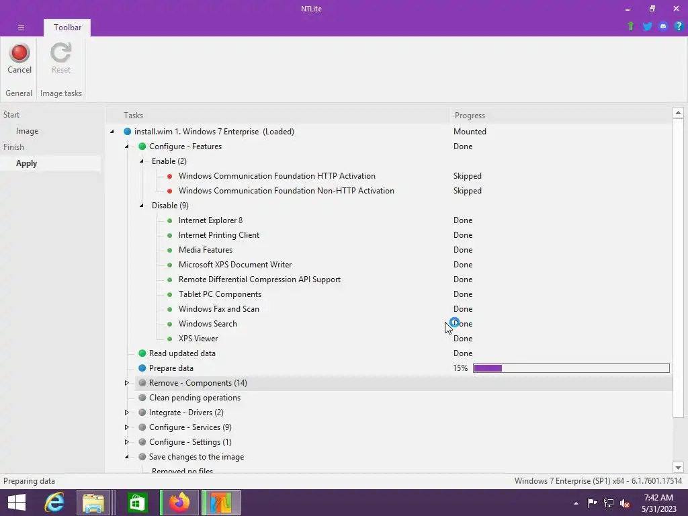Open File Explorer from the taskbar
Image resolution: width=688 pixels, height=516 pixels.
[x=93, y=503]
